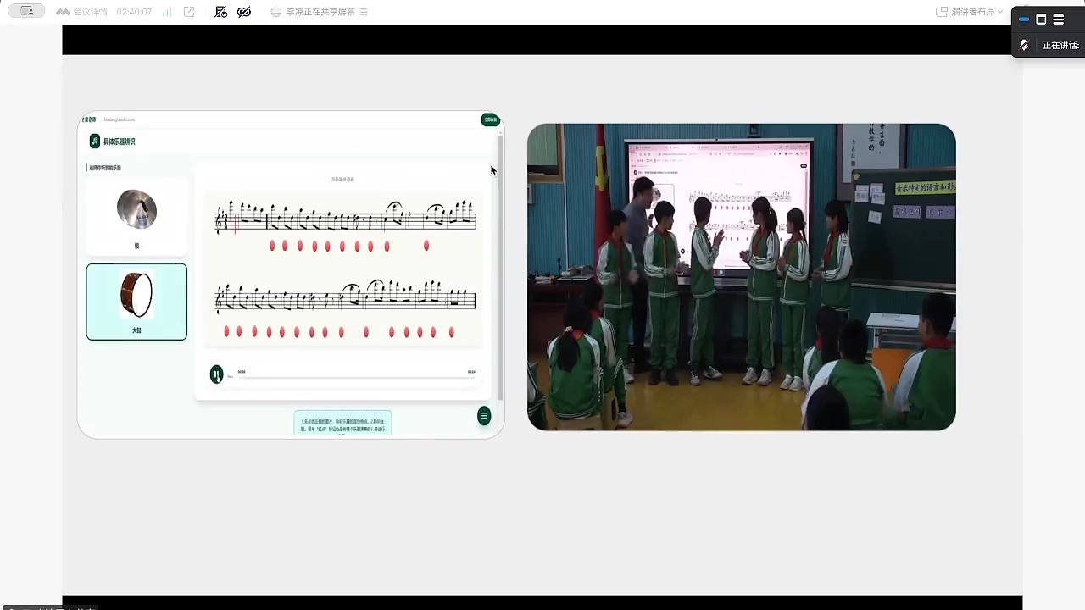Expand the 演讲者布局 layout dropdown
The image size is (1085, 610).
coord(970,12)
